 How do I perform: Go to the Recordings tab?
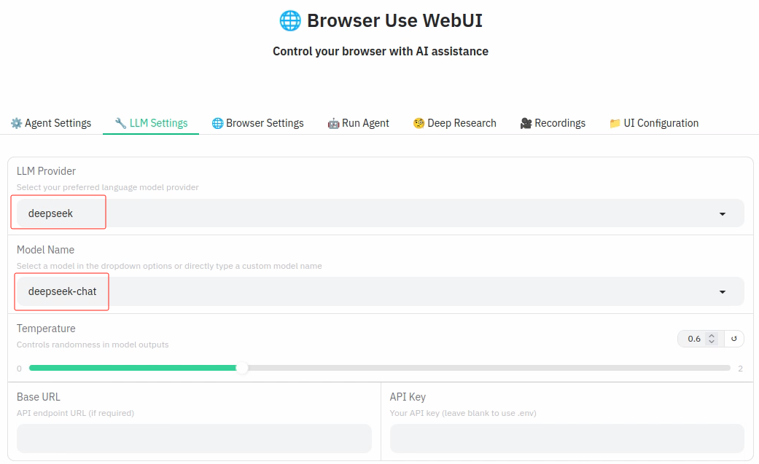(553, 123)
